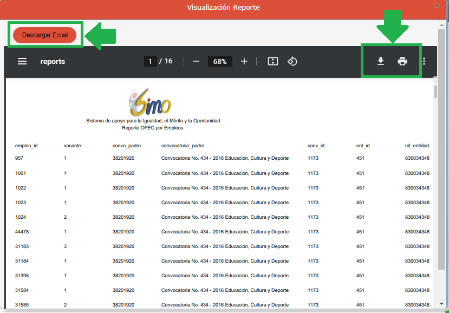Click the fit to page icon
449x313 pixels.
[x=273, y=61]
